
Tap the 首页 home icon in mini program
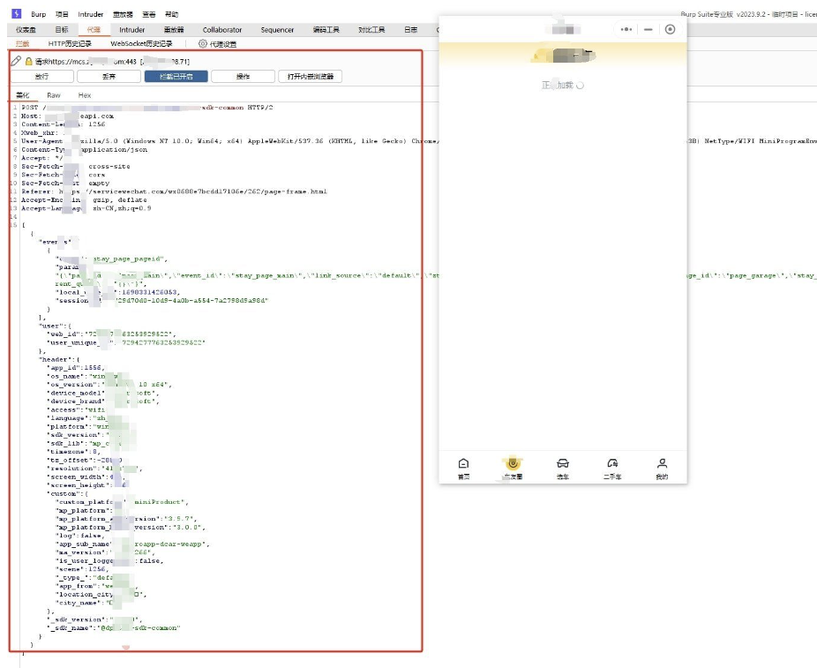pos(463,466)
